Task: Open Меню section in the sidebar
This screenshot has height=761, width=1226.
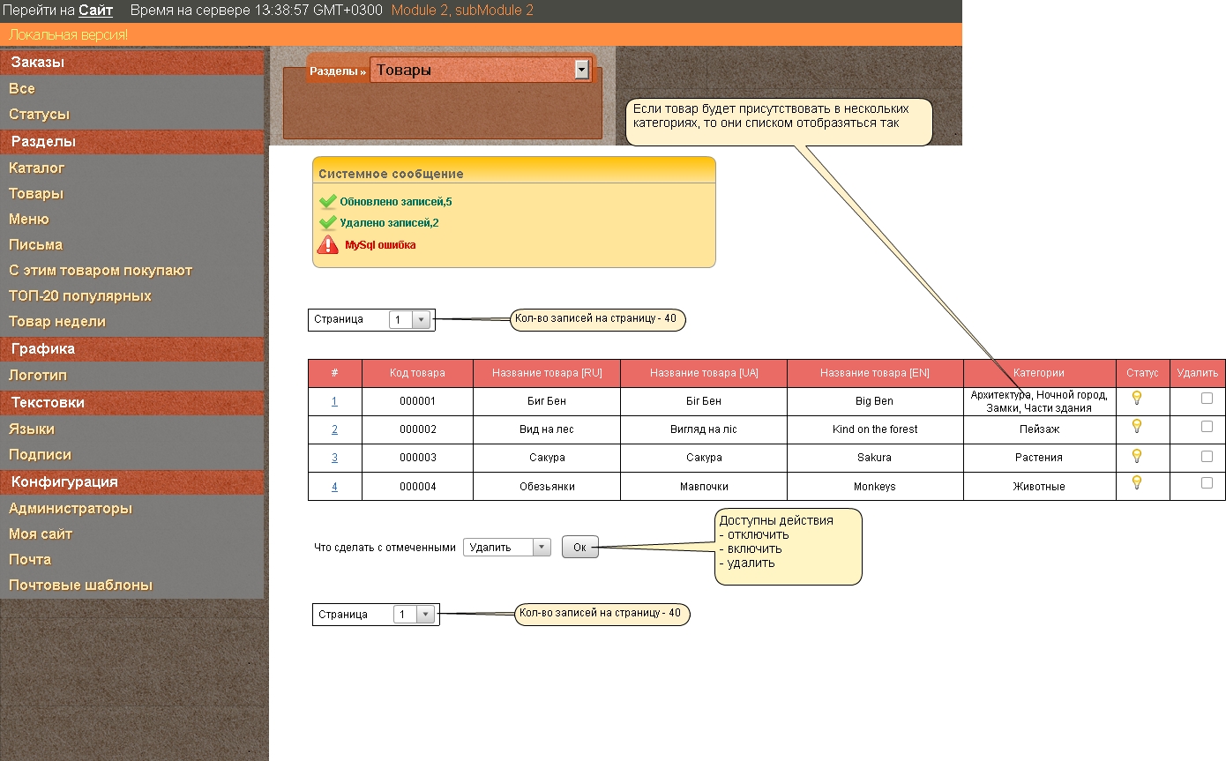Action: pos(29,219)
